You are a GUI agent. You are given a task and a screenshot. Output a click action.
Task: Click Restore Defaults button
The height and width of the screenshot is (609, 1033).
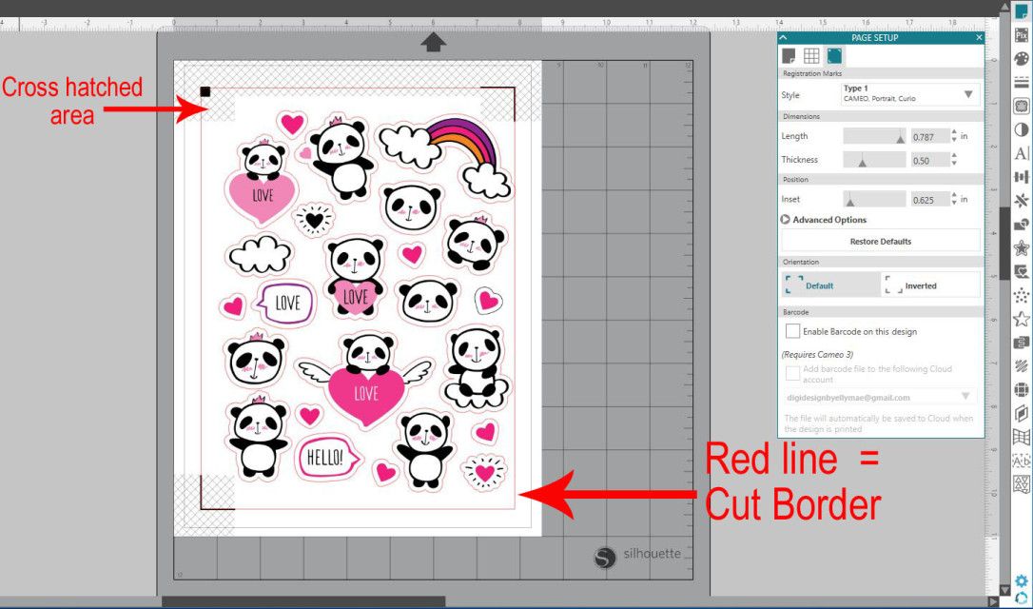[880, 242]
